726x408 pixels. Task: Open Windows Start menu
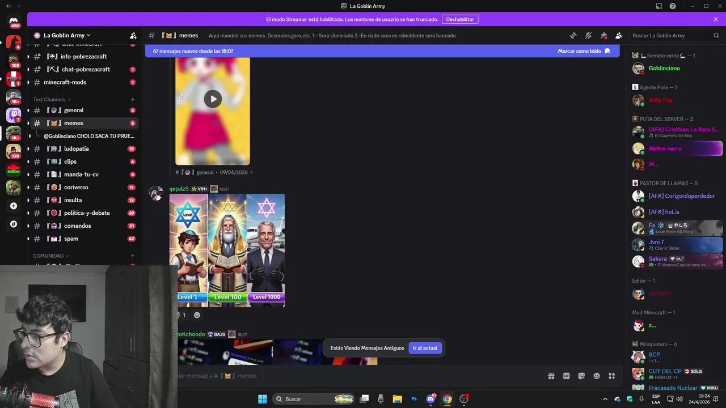pyautogui.click(x=263, y=399)
